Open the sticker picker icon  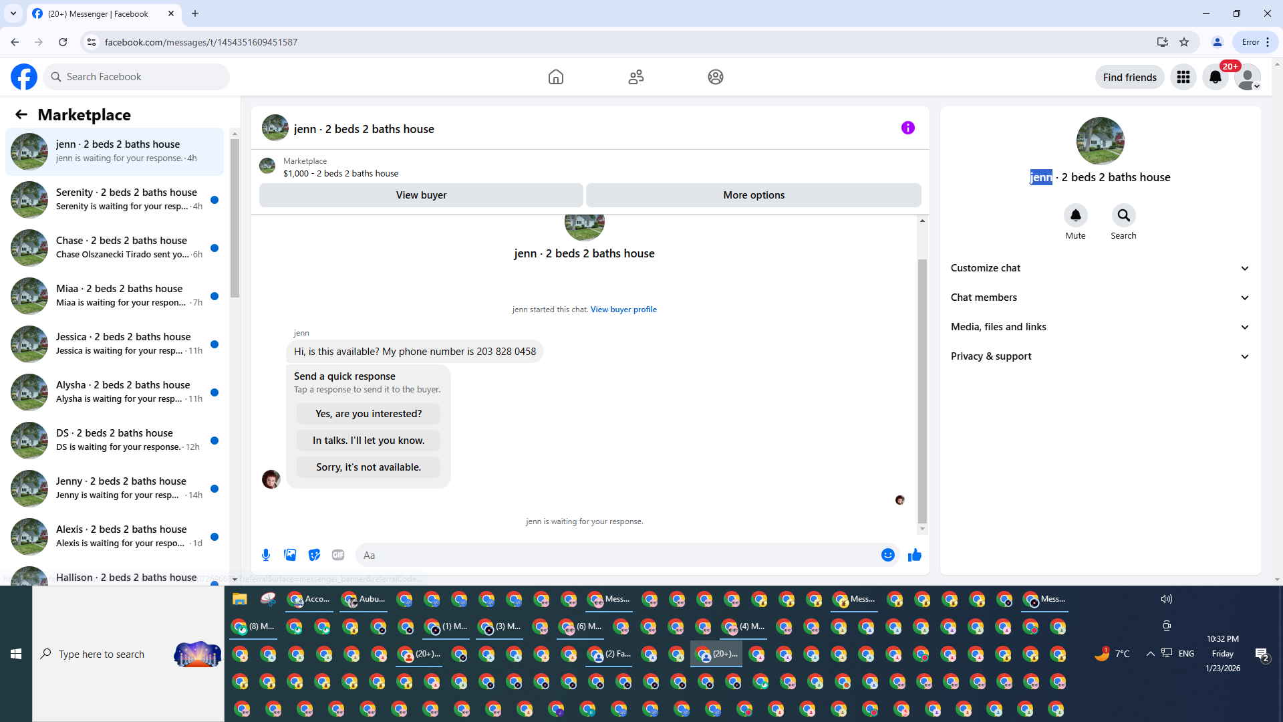coord(314,555)
